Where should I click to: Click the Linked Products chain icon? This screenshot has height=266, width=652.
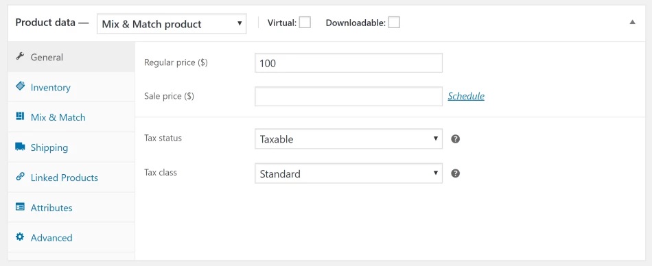click(x=20, y=177)
